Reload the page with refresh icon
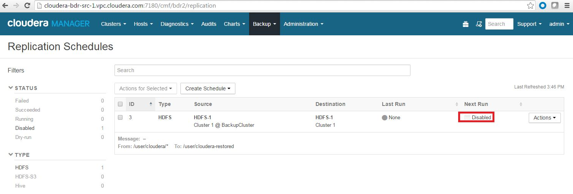573x194 pixels. point(27,6)
